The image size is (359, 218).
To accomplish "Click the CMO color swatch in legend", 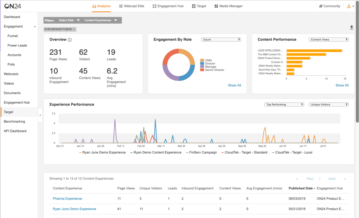I will coord(202,60).
